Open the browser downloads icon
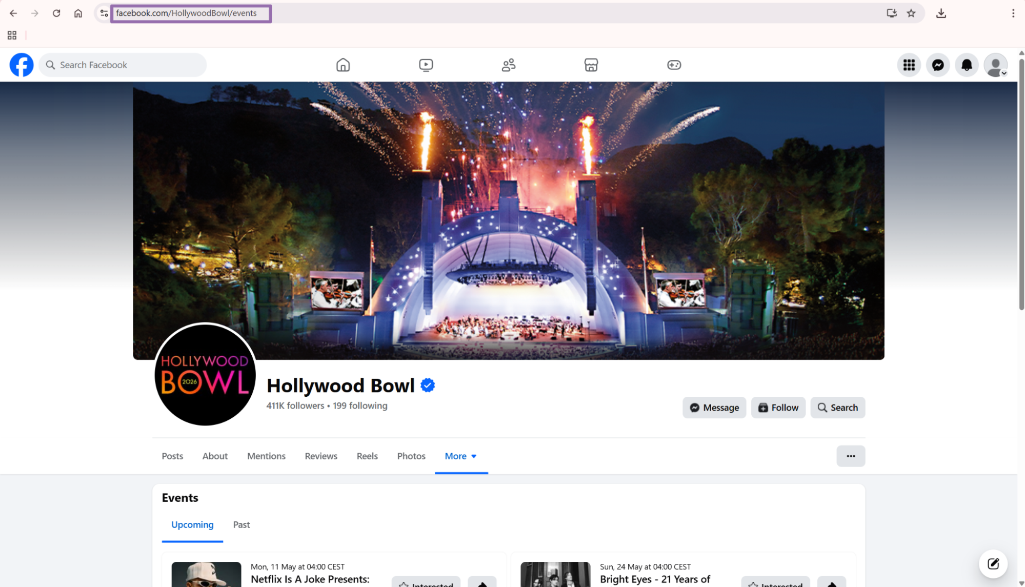1025x587 pixels. coord(941,13)
